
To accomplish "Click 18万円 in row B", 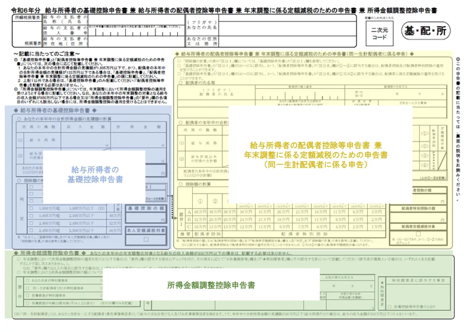I will (x=283, y=219).
